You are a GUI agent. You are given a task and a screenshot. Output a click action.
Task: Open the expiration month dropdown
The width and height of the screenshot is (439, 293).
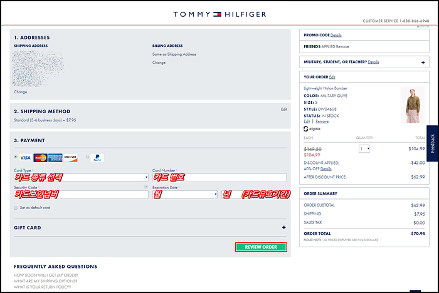pos(185,195)
